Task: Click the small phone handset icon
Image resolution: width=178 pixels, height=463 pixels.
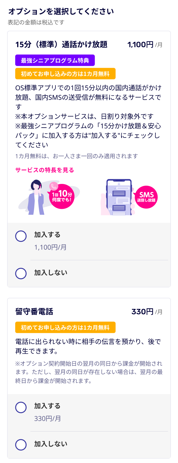Action: (54, 186)
